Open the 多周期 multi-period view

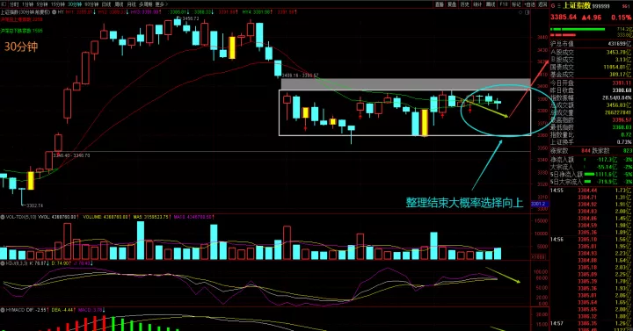pos(145,4)
